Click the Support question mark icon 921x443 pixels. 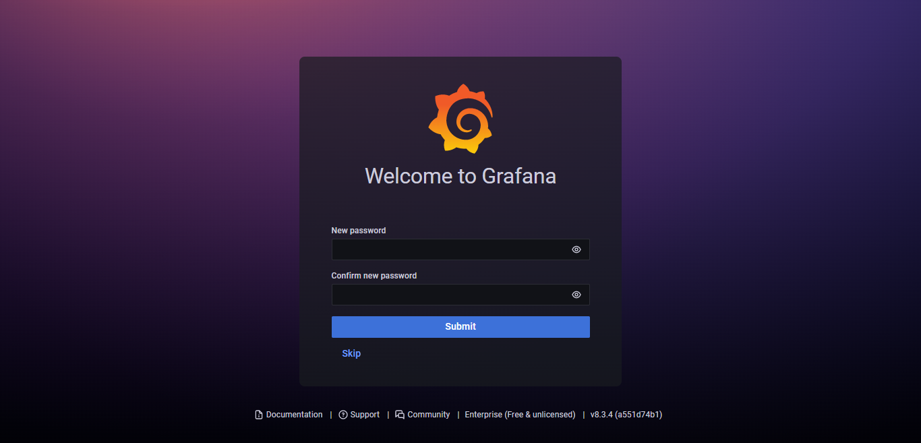click(x=343, y=415)
